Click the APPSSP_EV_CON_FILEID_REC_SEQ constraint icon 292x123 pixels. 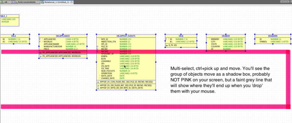pyautogui.click(x=98, y=82)
